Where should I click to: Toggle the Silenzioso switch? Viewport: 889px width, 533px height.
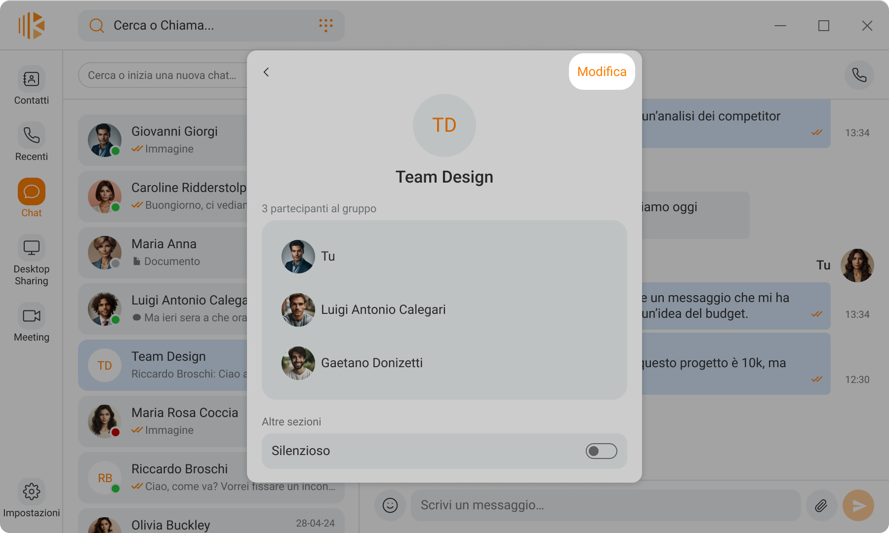(x=601, y=451)
